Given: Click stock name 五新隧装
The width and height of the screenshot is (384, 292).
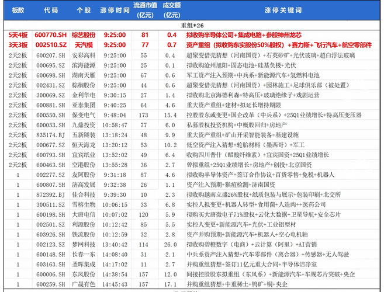Looking at the screenshot, I should pyautogui.click(x=84, y=135).
